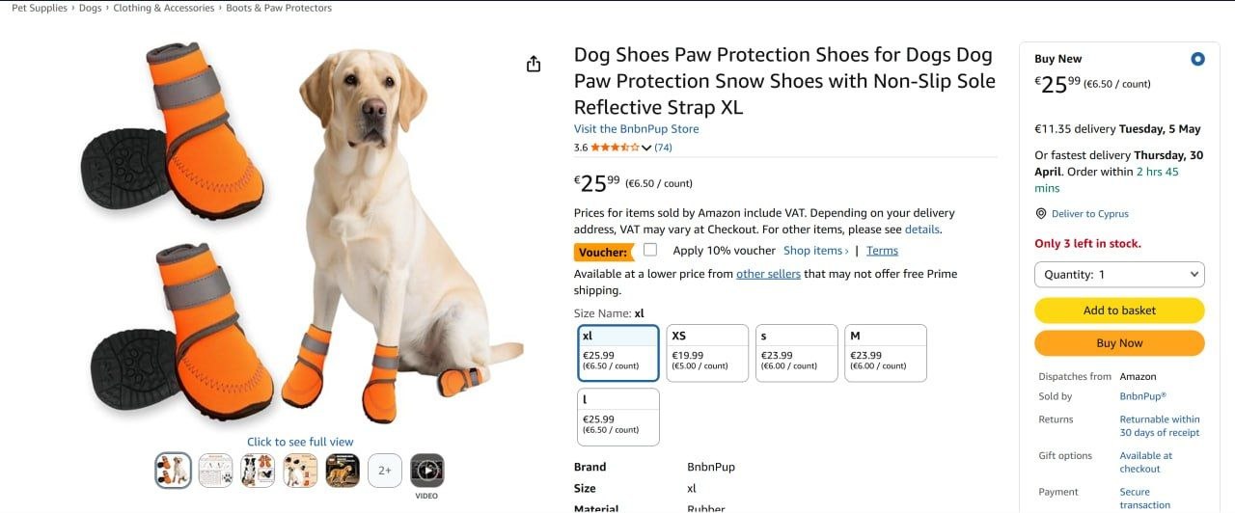The image size is (1235, 513).
Task: Tick the Apply 10% voucher checkbox
Action: point(650,250)
